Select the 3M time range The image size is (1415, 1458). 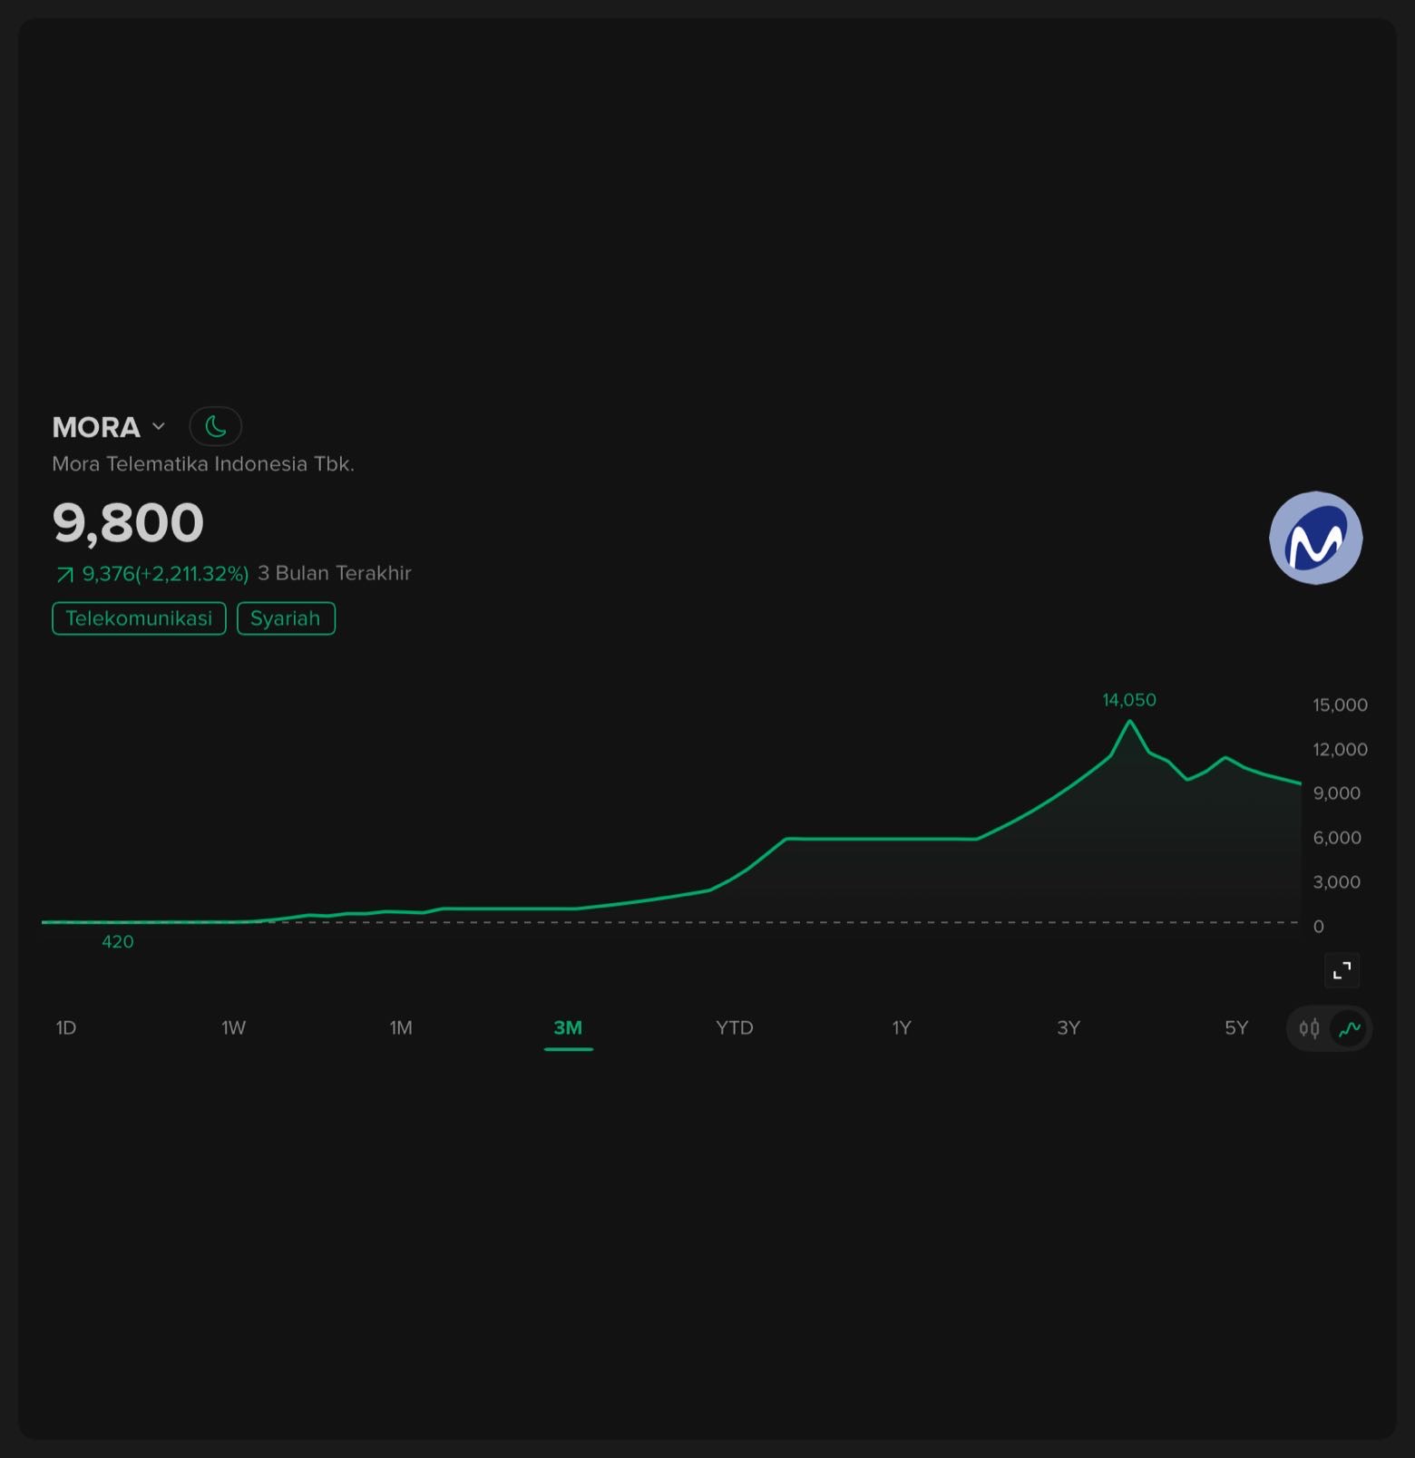568,1027
